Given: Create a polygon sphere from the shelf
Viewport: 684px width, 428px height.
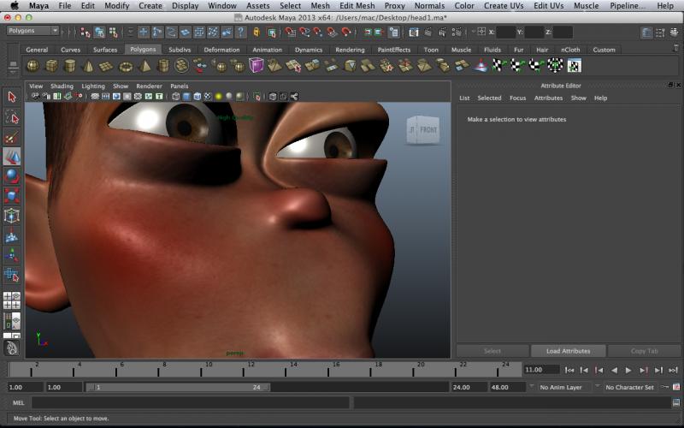Looking at the screenshot, I should tap(32, 66).
